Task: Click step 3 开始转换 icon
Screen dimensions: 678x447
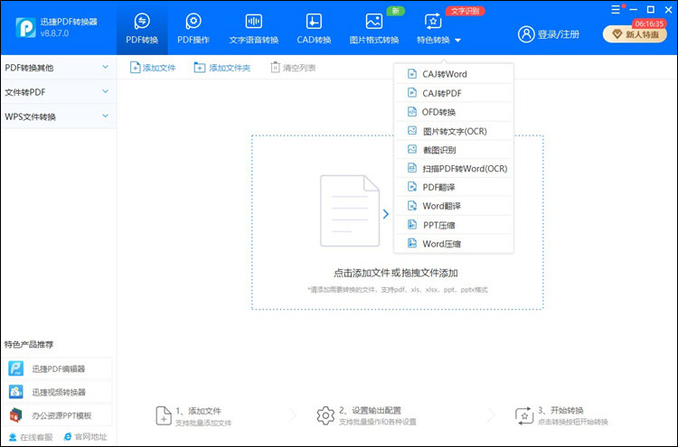Action: point(524,416)
